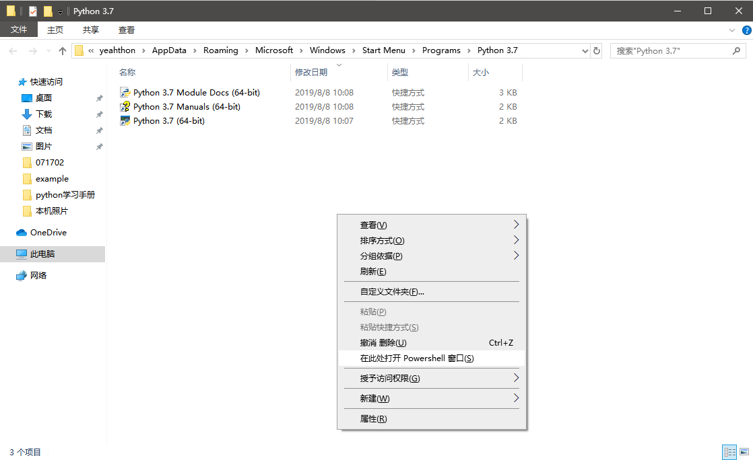753x460 pixels.
Task: Open the Python 3.7 (64-bit) interpreter shortcut
Action: pyautogui.click(x=167, y=120)
